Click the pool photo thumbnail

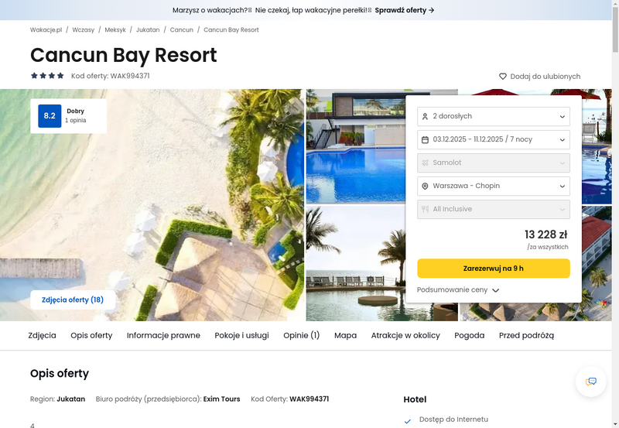(356, 146)
